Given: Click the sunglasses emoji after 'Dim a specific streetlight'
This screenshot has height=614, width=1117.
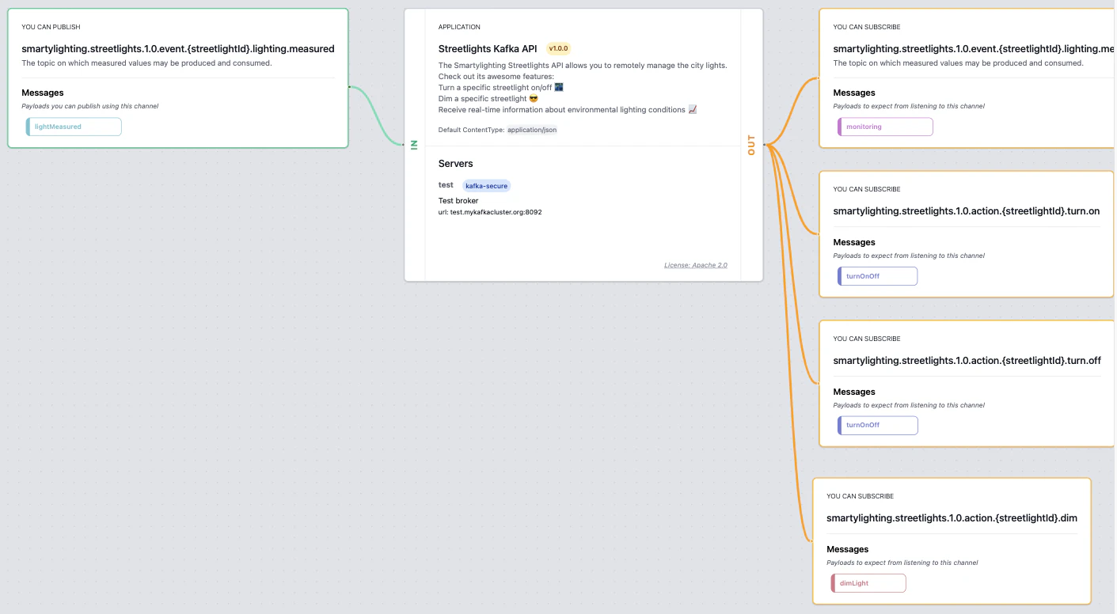Looking at the screenshot, I should tap(534, 98).
